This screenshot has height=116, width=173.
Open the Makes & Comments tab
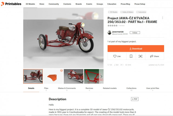pos(67,89)
